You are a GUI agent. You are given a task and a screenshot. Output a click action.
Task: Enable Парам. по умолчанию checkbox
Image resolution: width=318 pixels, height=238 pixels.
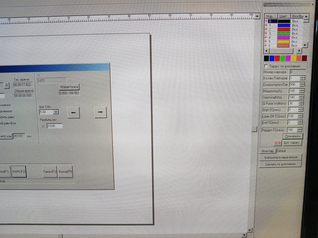point(266,66)
